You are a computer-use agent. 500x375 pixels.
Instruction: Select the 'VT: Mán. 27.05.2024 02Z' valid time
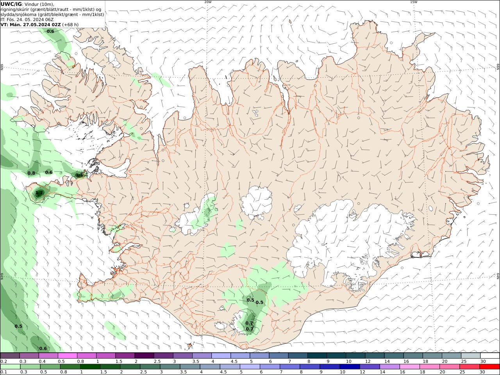coord(31,24)
